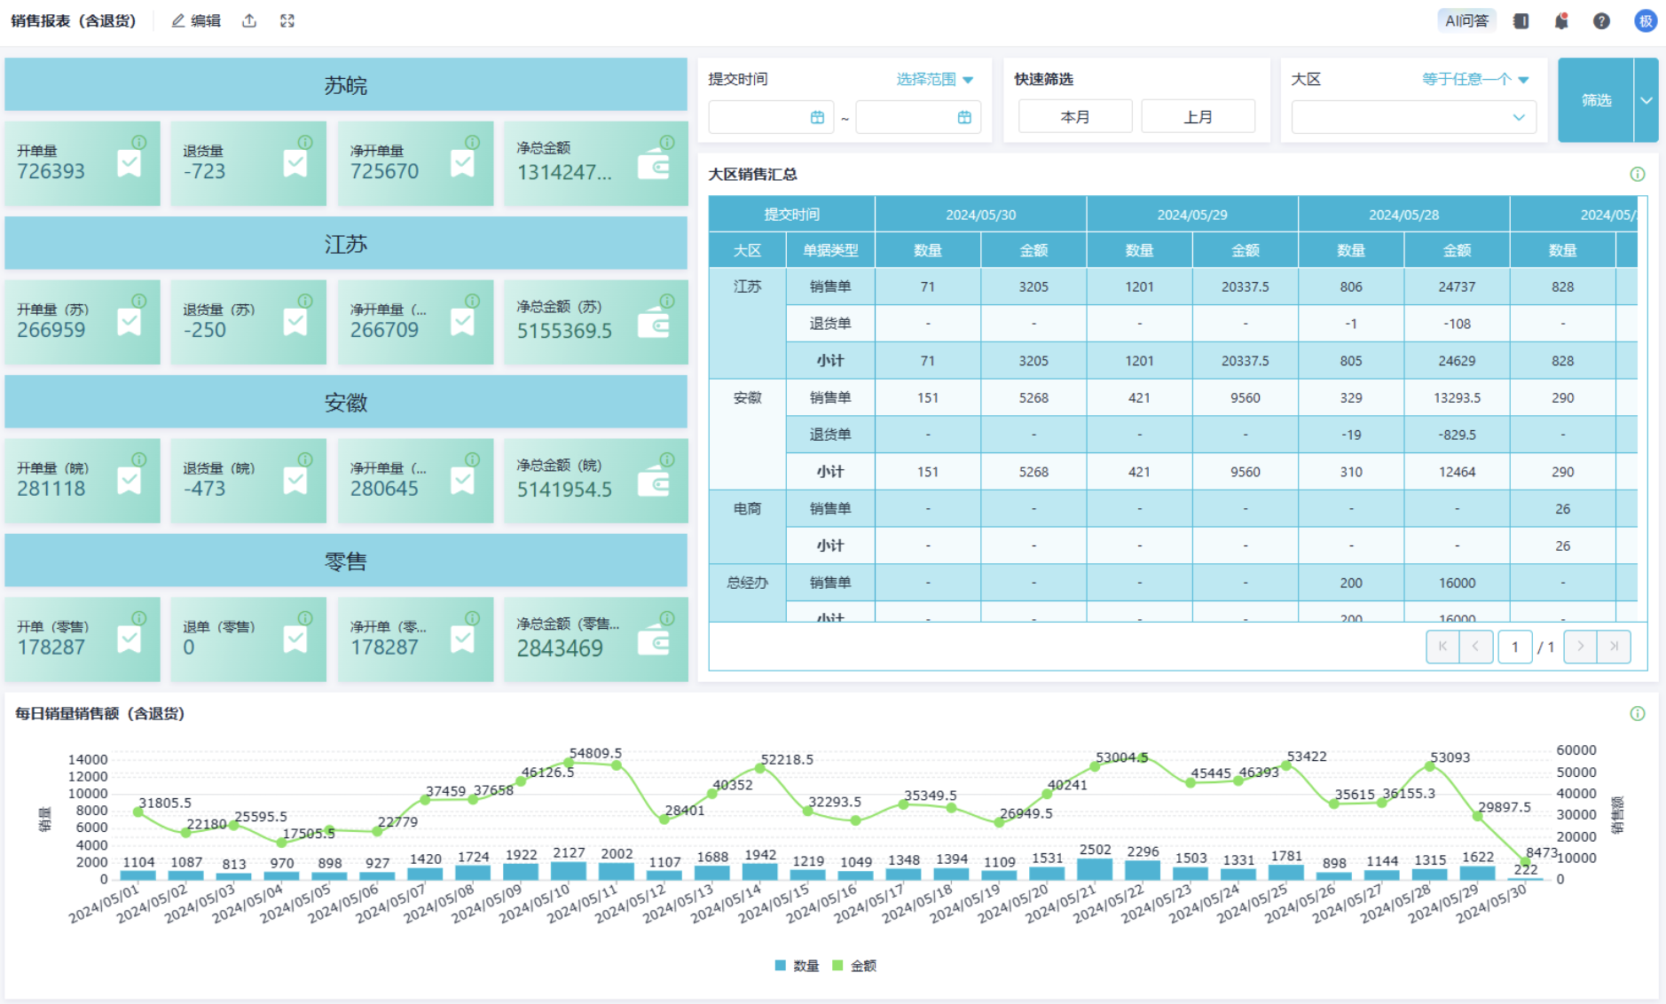
Task: Click the 编辑 edit button
Action: pos(196,20)
